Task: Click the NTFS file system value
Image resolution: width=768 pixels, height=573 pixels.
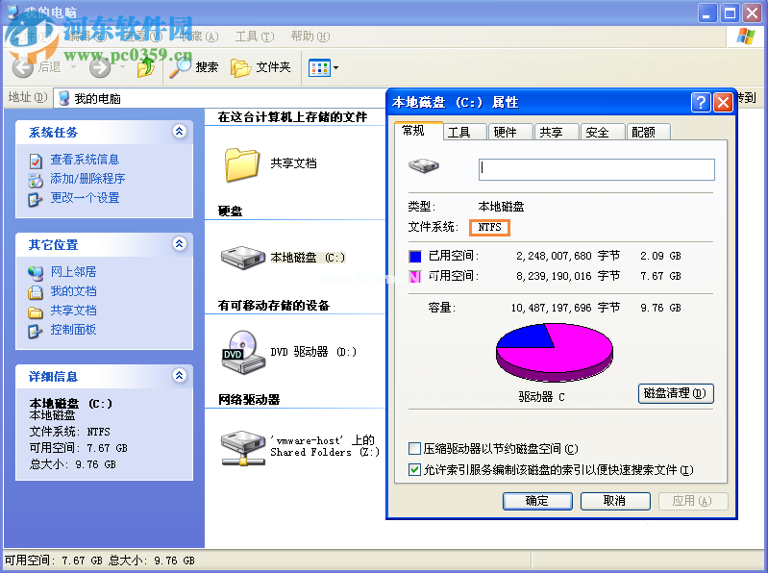Action: pos(490,227)
